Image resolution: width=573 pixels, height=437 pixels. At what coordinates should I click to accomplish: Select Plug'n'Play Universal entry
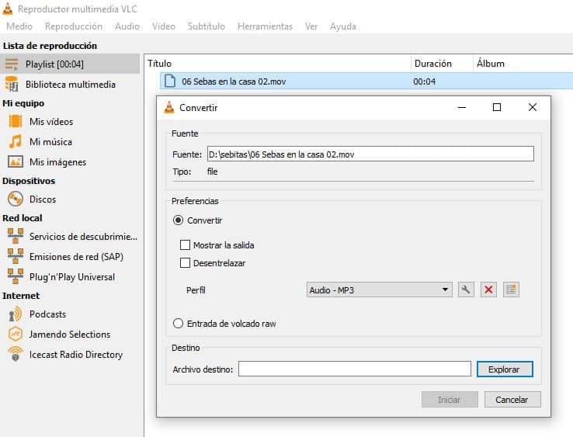72,277
